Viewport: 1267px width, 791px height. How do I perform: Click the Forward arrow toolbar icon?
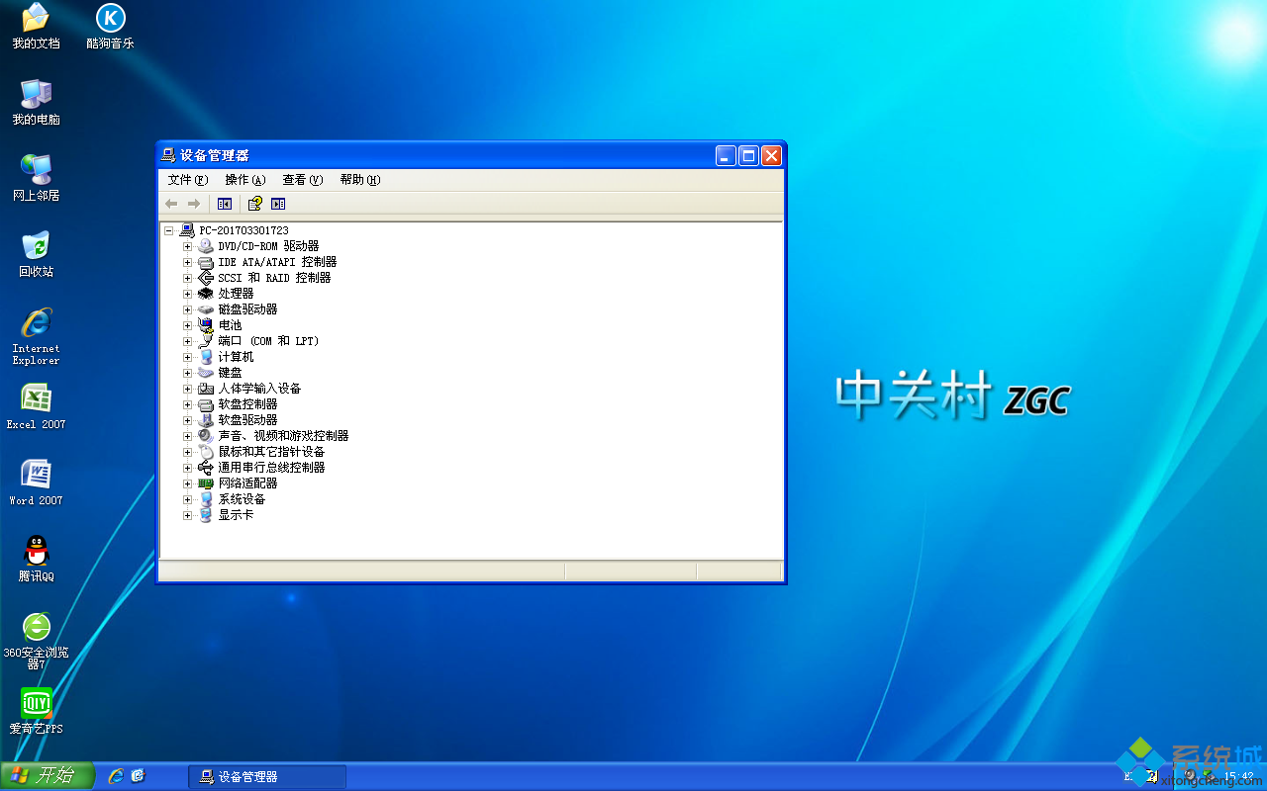click(194, 204)
